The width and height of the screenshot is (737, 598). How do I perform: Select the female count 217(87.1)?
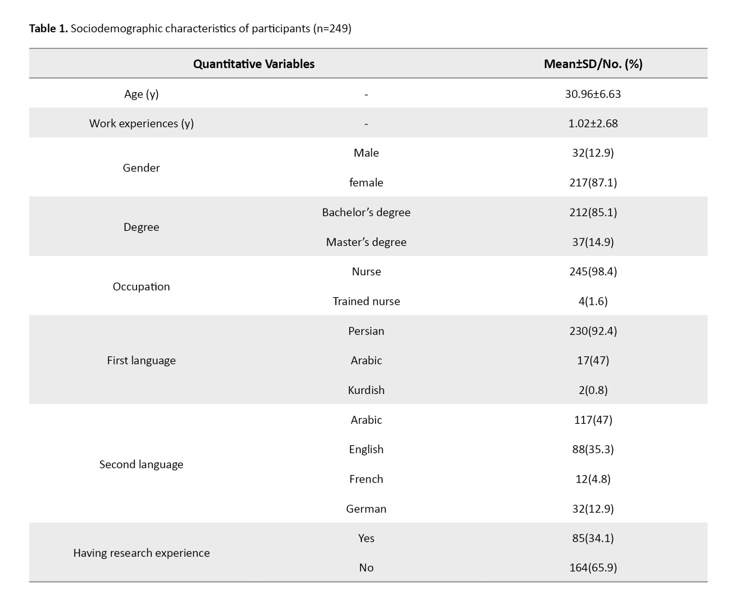coord(593,183)
